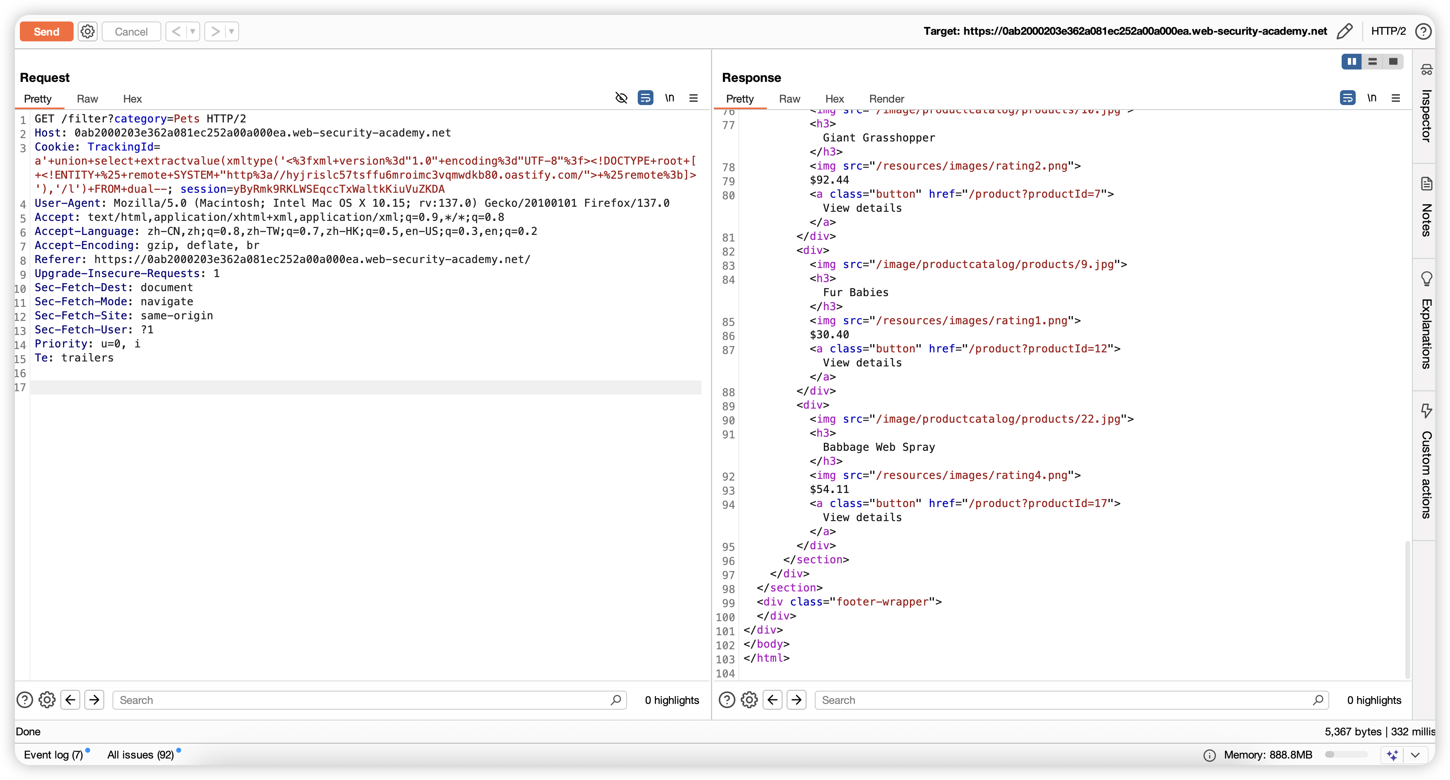Viewport: 1450px width, 780px height.
Task: Toggle show newlines \n in Response panel
Action: coord(1372,98)
